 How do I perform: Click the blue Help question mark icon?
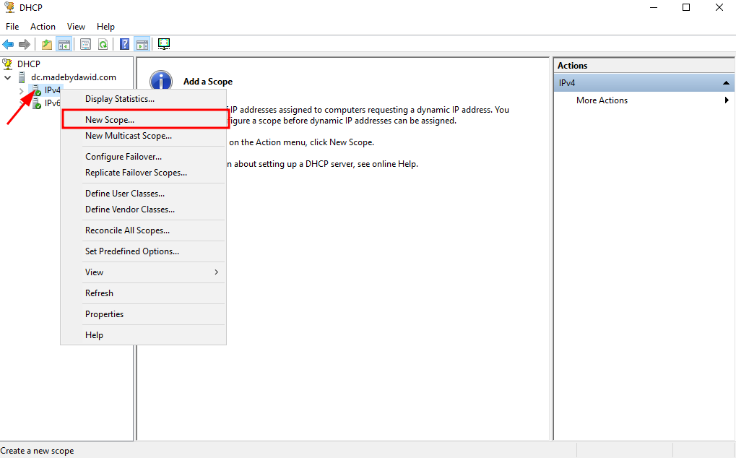tap(124, 45)
